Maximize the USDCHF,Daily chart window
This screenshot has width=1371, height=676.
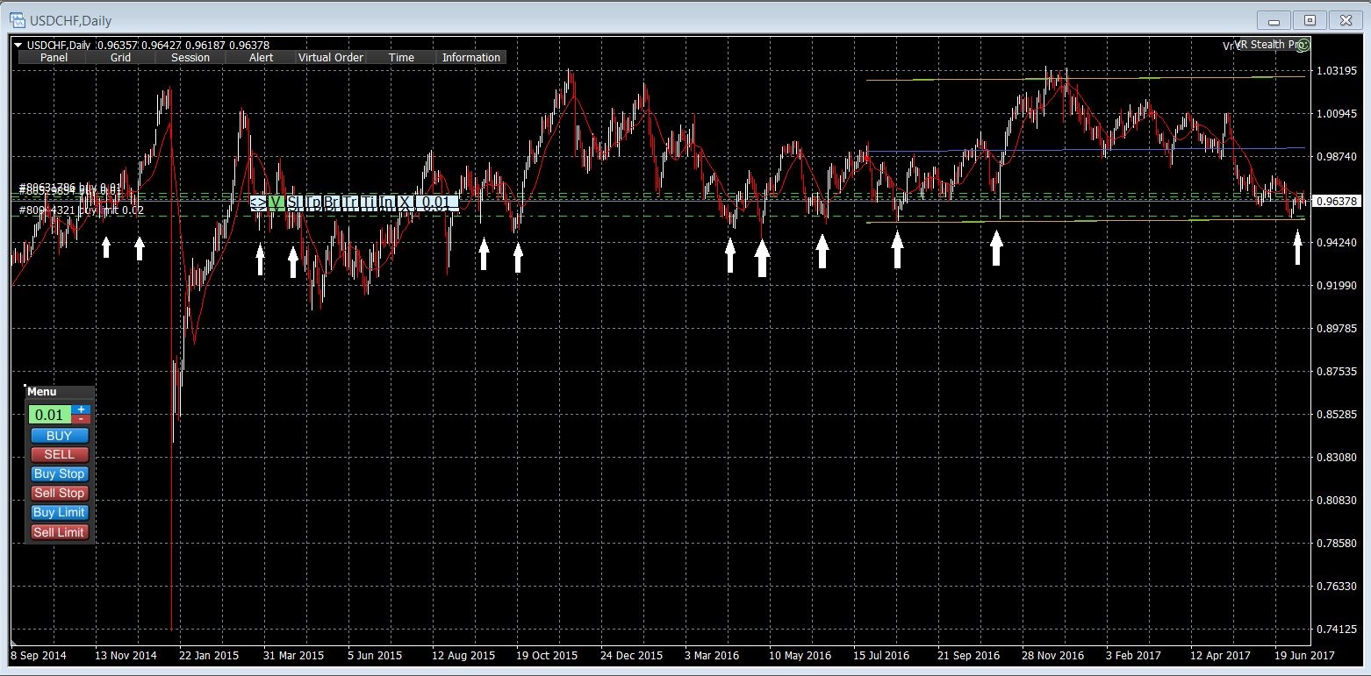coord(1310,20)
